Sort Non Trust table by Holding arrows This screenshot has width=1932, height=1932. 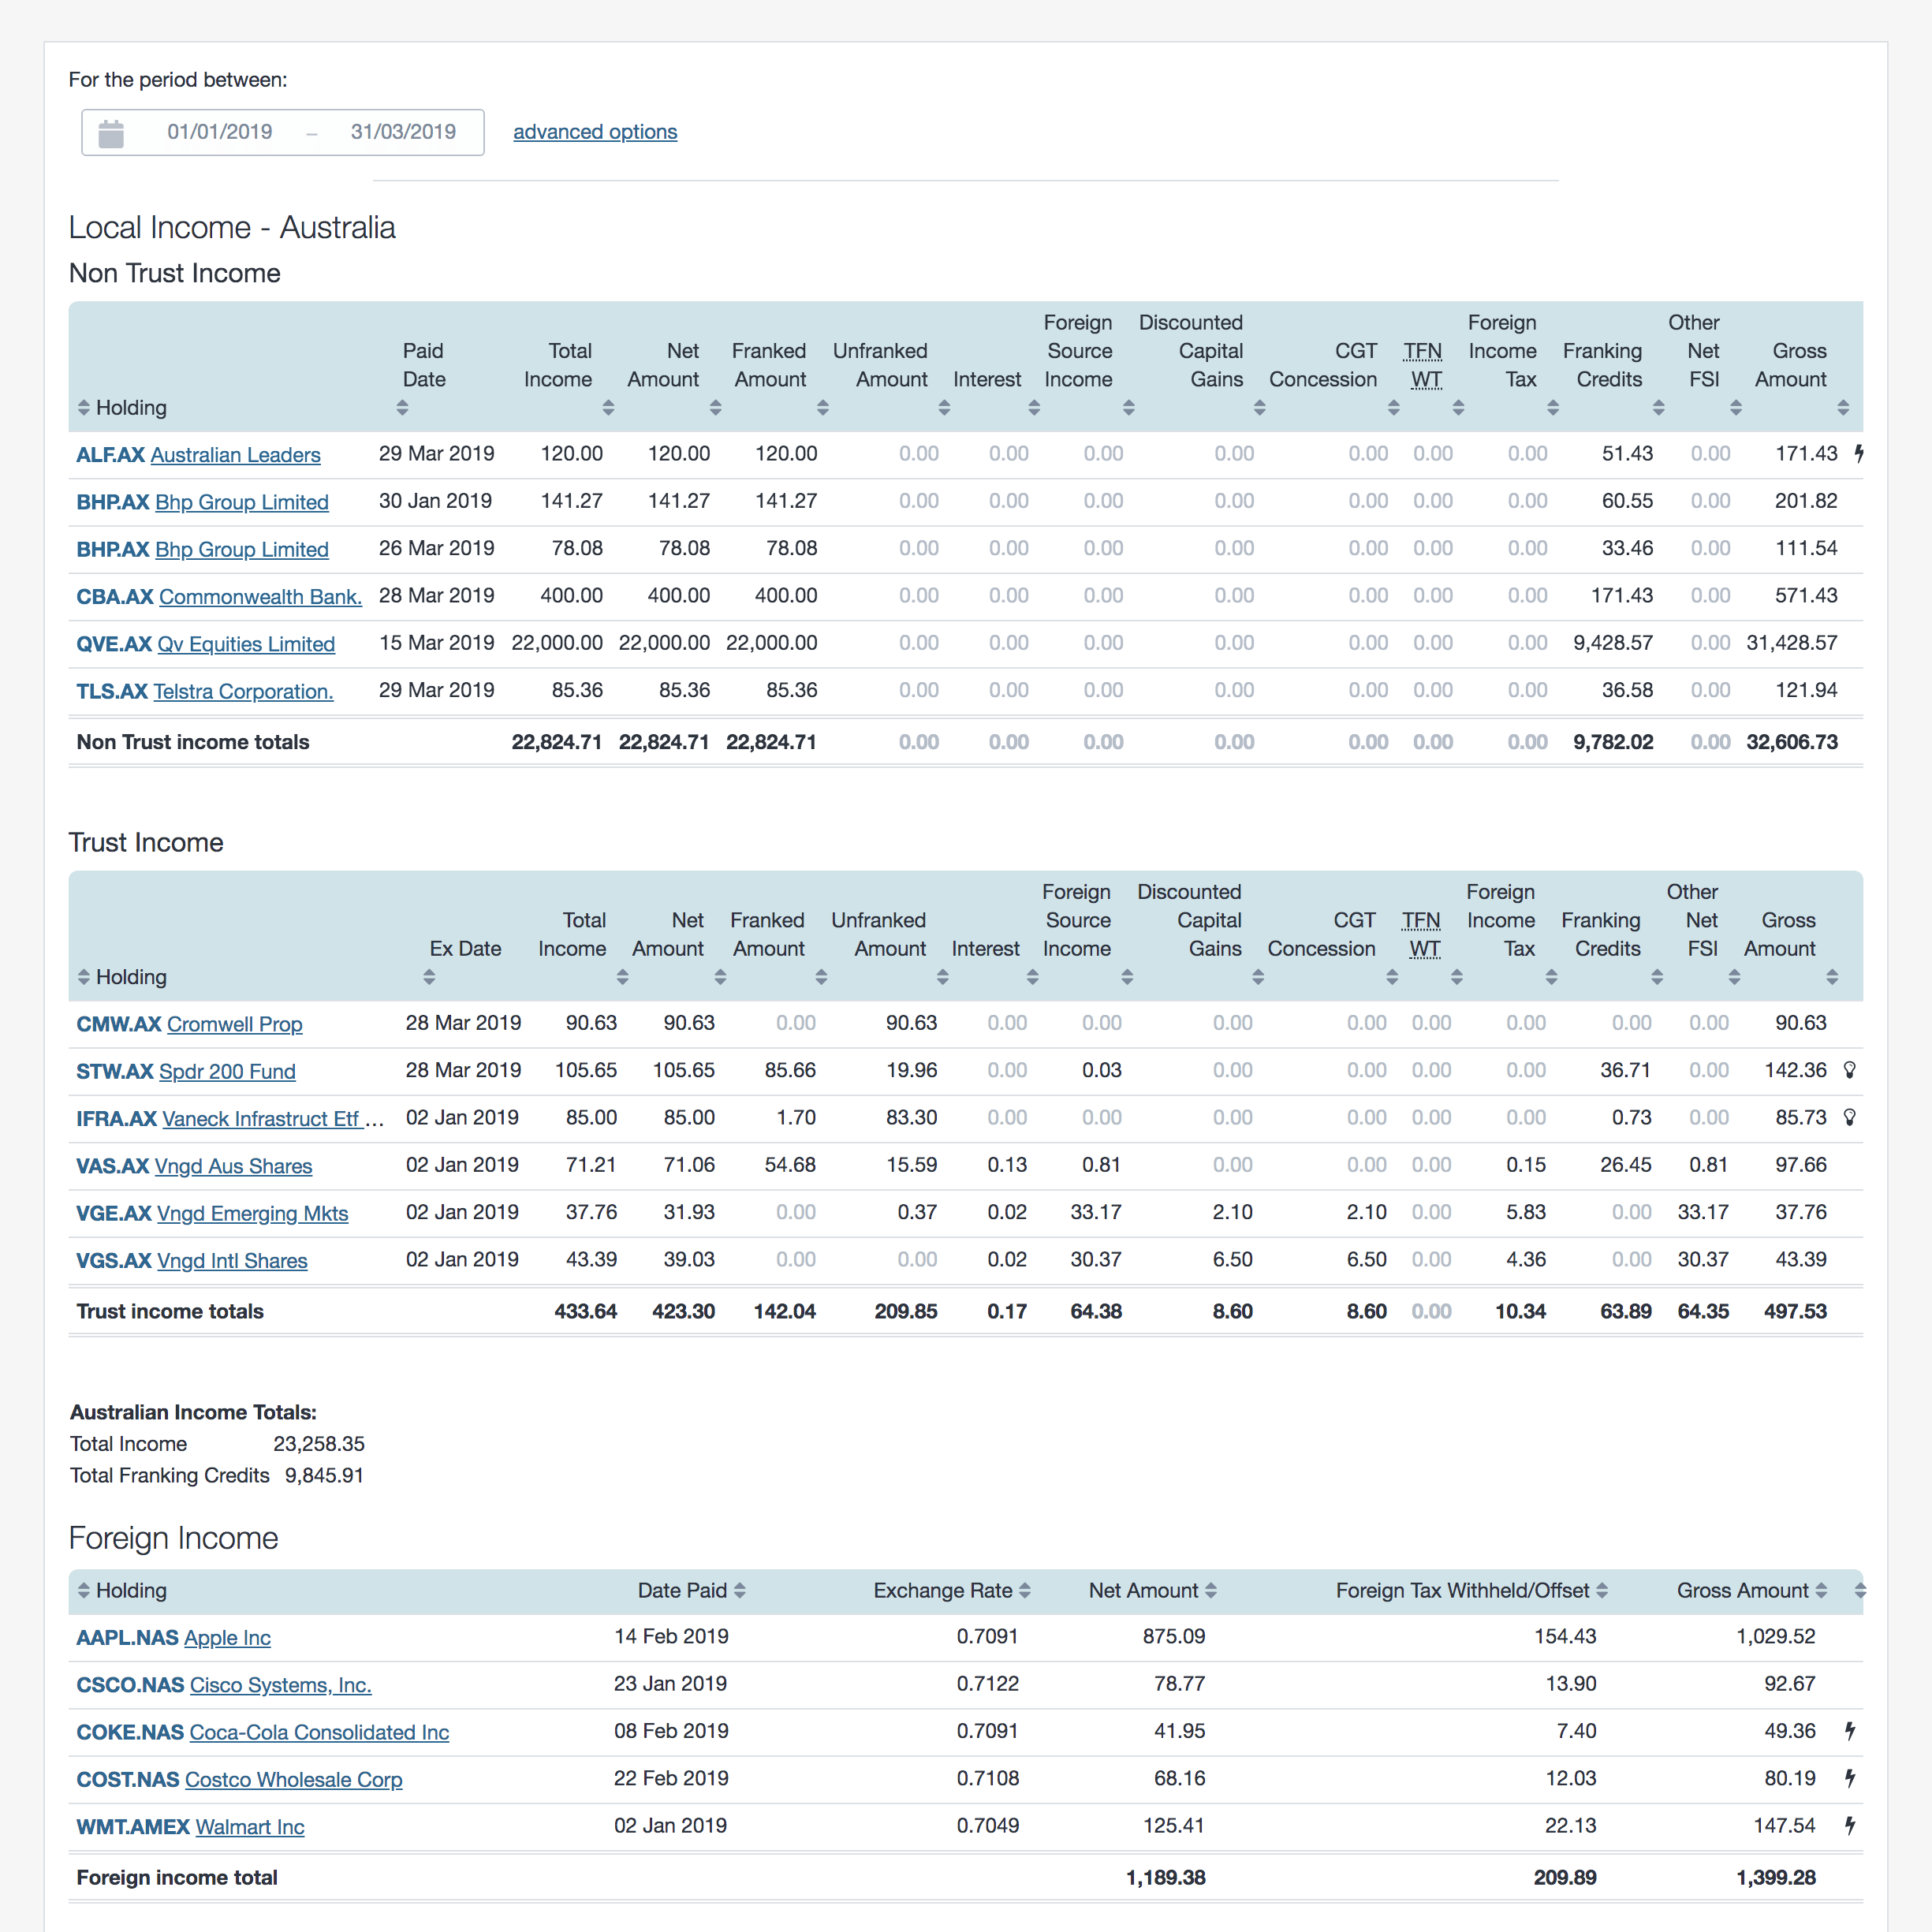click(84, 408)
